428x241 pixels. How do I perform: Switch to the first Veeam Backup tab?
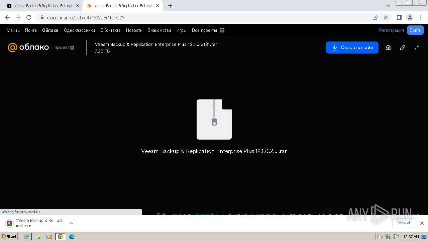43,6
